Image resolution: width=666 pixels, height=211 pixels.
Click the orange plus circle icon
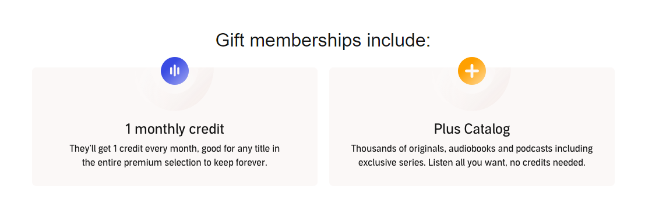point(472,71)
